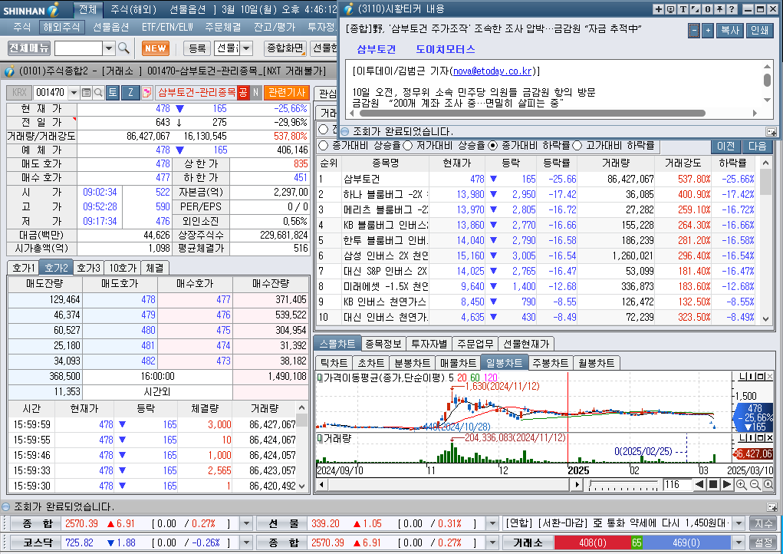Viewport: 783px width, 554px height.
Task: Click the blue 토 icon button
Action: 113,92
